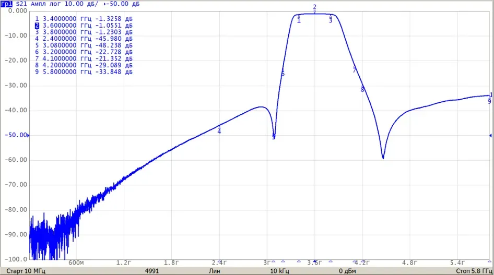Click the -20.00 vertical axis label

click(x=16, y=61)
